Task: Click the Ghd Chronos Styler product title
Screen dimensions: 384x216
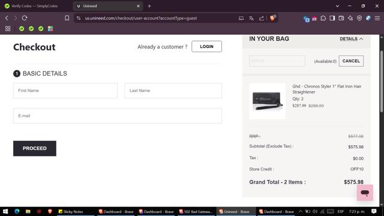Action: tap(326, 89)
